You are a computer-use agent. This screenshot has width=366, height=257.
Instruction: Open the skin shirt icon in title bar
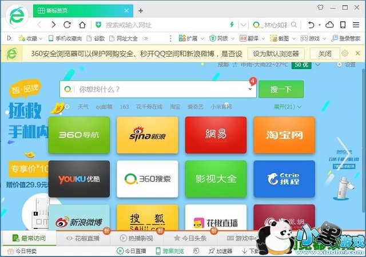320,7
